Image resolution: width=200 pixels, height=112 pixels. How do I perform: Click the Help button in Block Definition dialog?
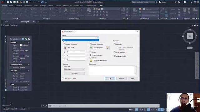[x=133, y=78]
